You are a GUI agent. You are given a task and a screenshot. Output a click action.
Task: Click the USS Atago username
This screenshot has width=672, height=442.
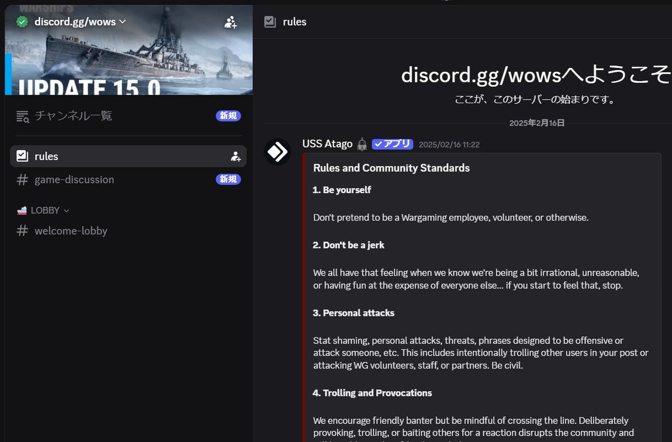pos(328,143)
